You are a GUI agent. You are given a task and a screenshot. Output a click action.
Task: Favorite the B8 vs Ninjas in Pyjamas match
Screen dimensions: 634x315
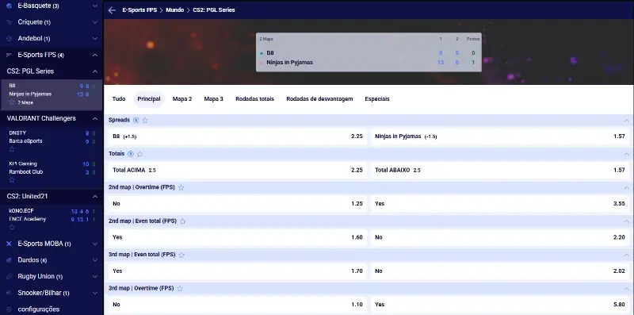(12, 102)
